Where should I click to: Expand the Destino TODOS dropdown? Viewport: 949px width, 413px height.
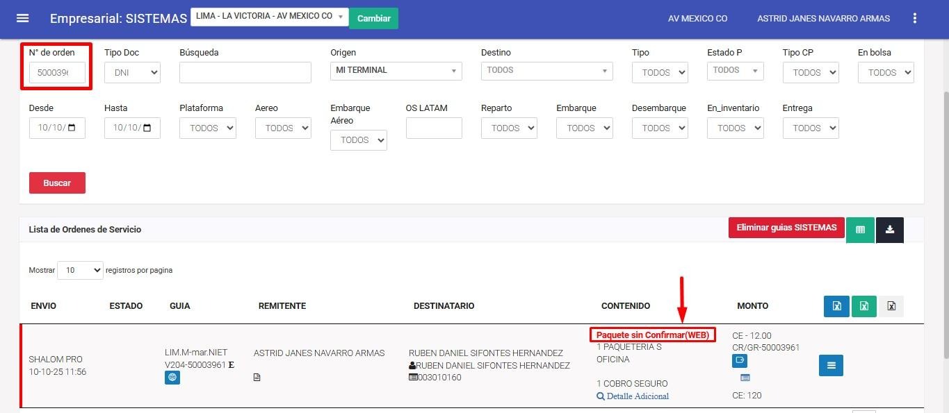point(546,71)
